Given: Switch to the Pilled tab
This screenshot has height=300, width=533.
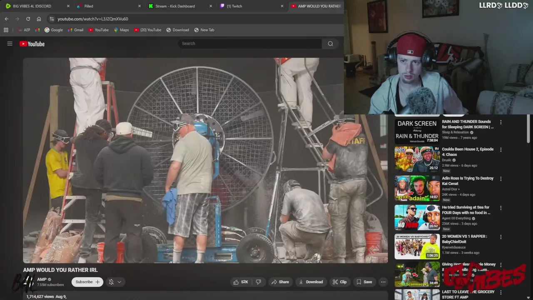Looking at the screenshot, I should pyautogui.click(x=108, y=6).
